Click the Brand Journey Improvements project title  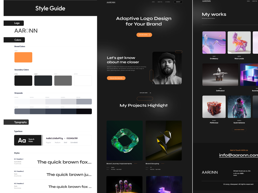pyautogui.click(x=119, y=164)
